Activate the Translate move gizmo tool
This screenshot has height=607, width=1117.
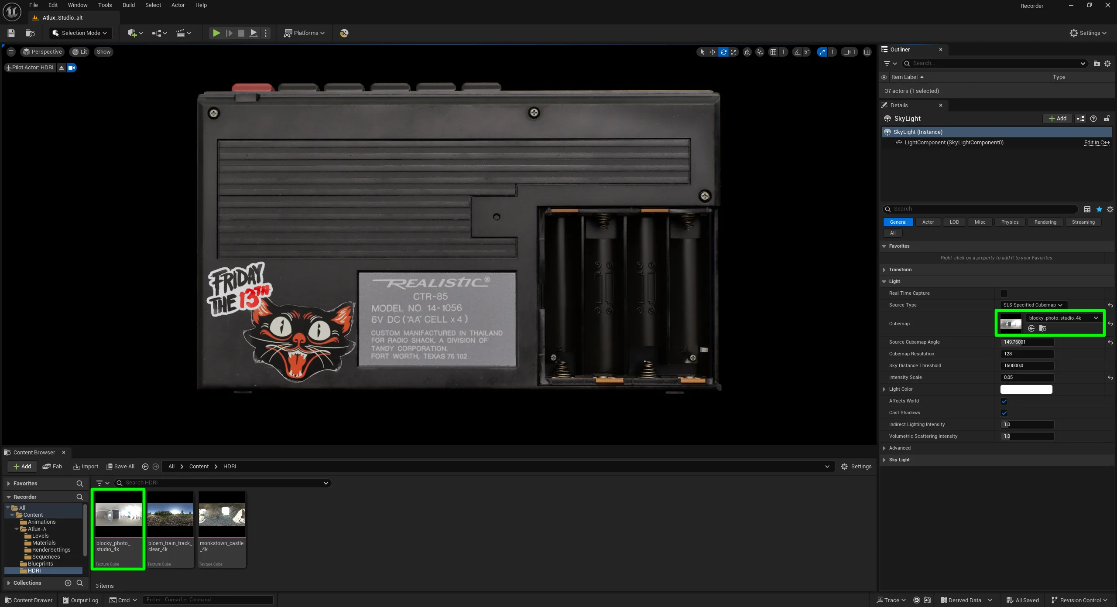(x=713, y=52)
